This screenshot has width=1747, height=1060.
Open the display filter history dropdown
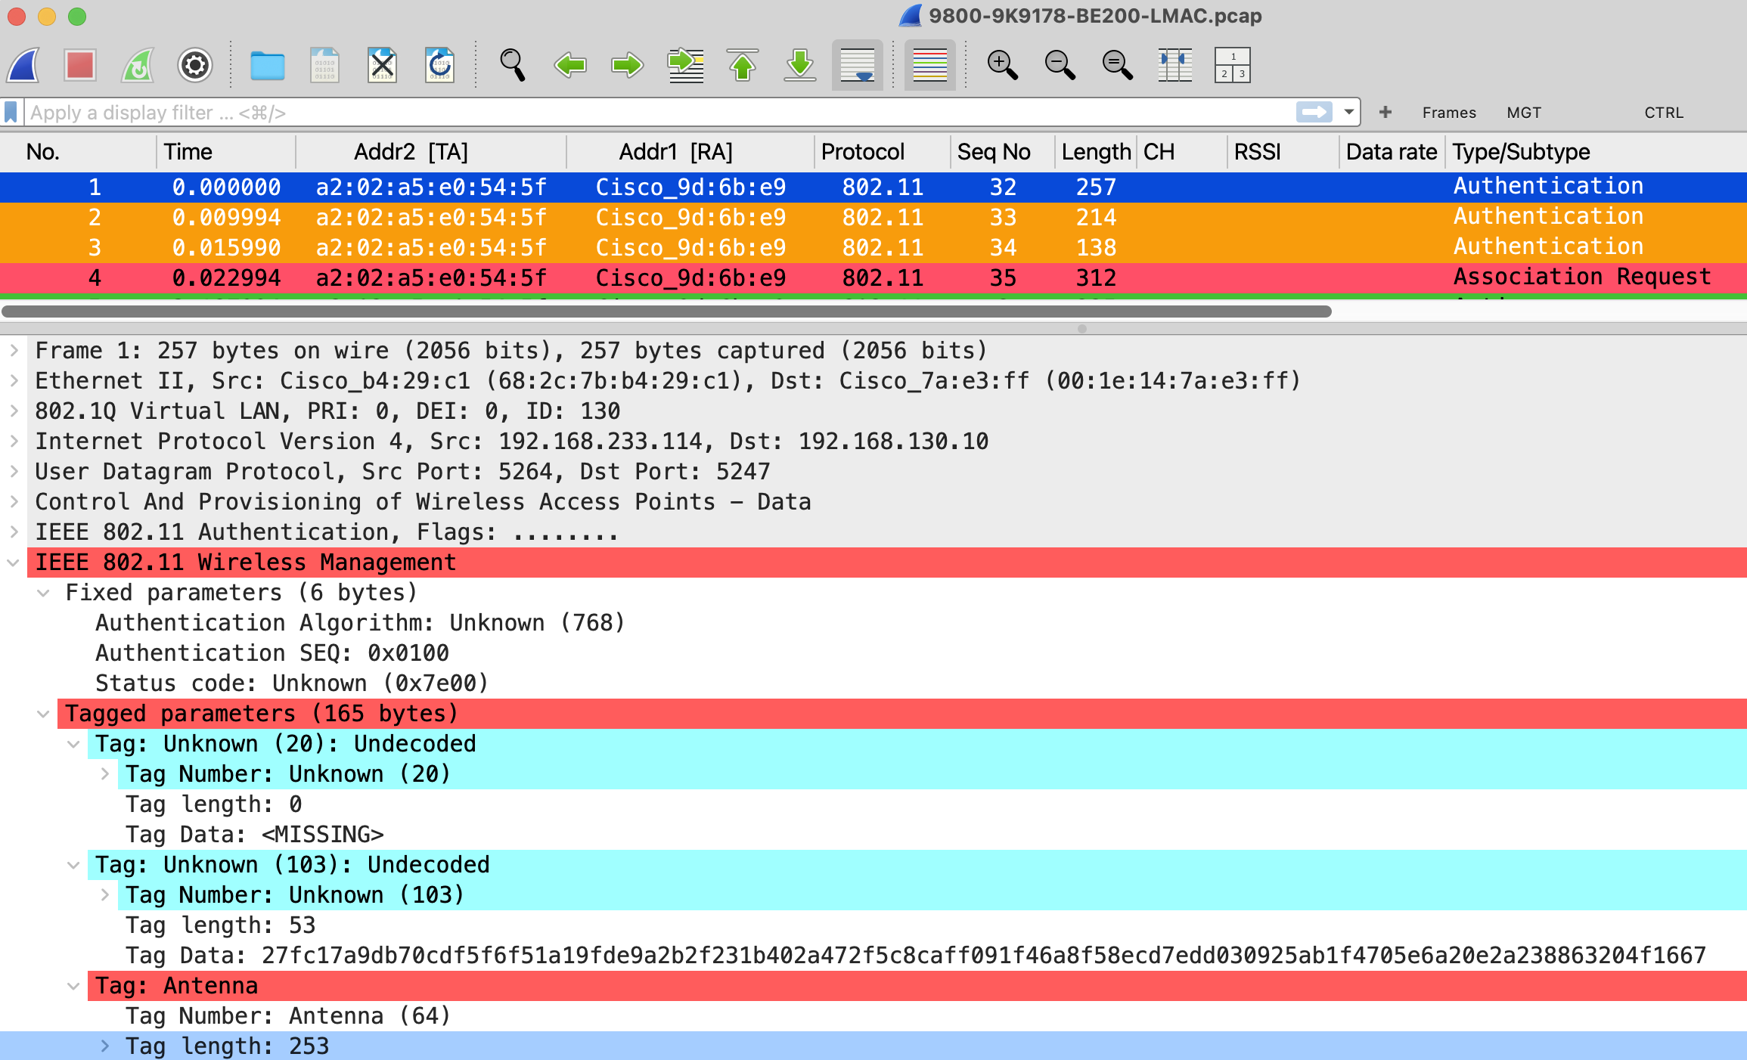1348,113
